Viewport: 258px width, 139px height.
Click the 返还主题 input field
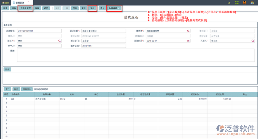click(103, 31)
